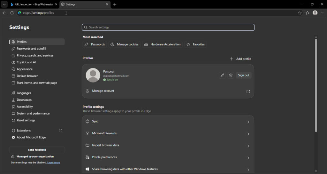Close the URL Inspection tab
Image resolution: width=327 pixels, height=174 pixels.
(56, 4)
